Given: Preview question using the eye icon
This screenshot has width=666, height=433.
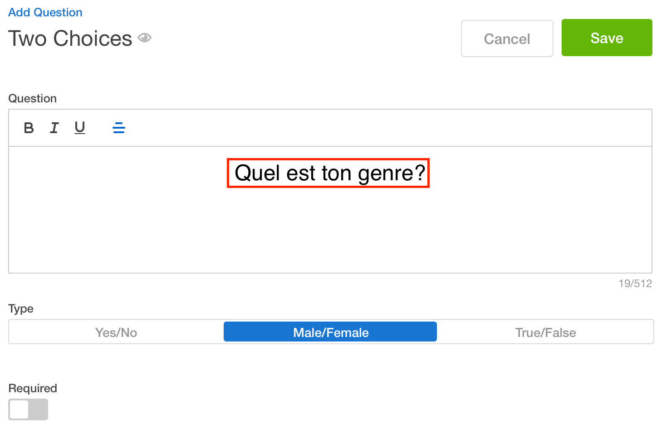Looking at the screenshot, I should tap(145, 38).
